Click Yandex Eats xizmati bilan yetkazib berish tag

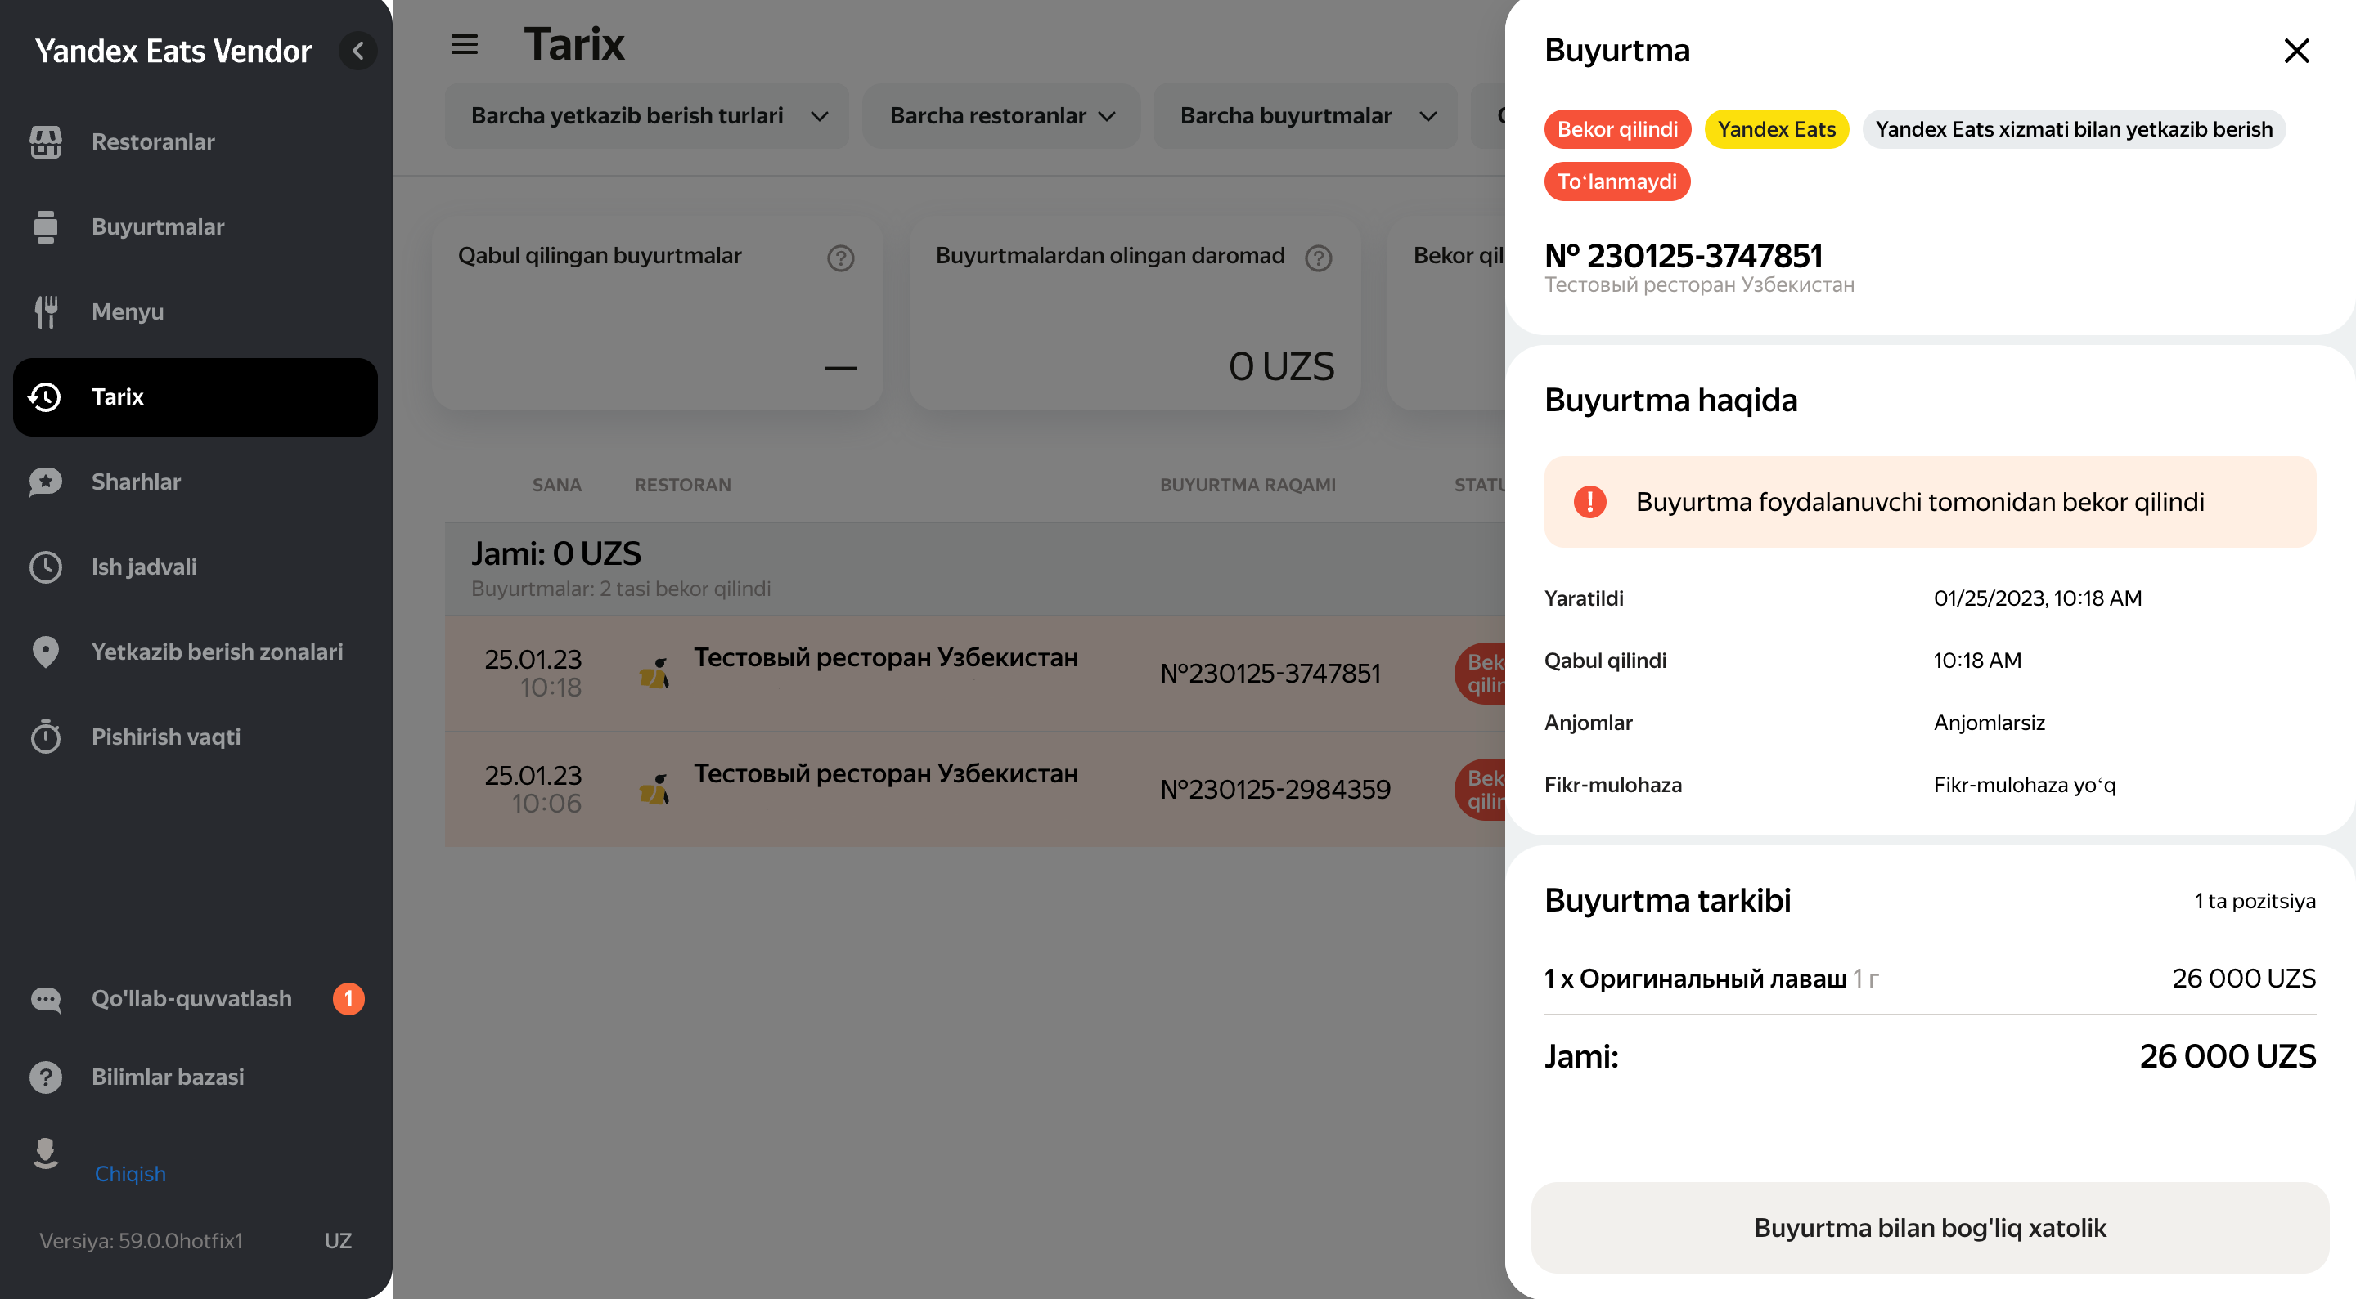point(2074,129)
